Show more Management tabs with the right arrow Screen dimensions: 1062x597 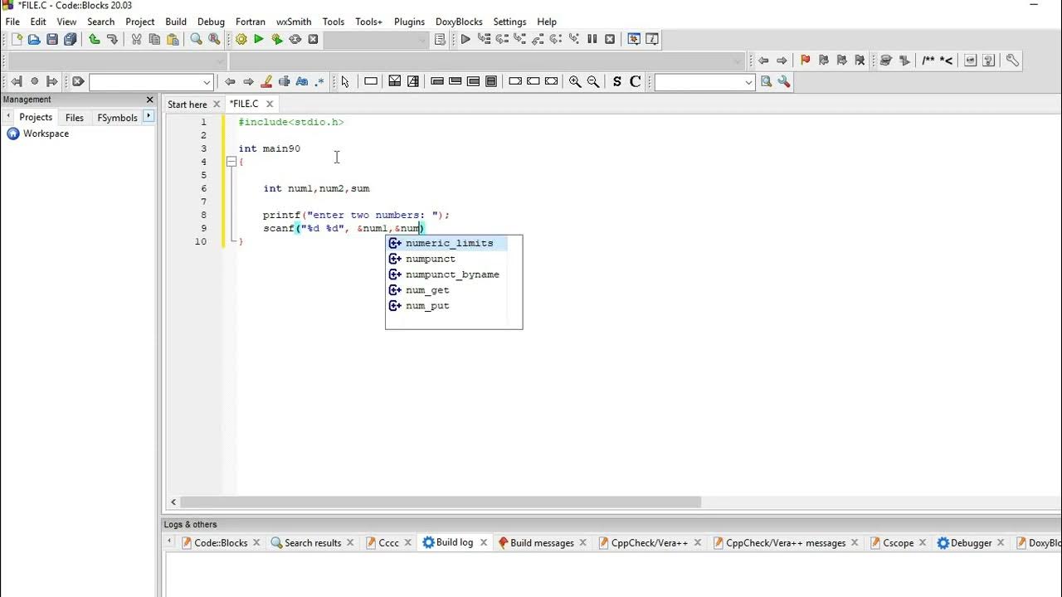(149, 117)
